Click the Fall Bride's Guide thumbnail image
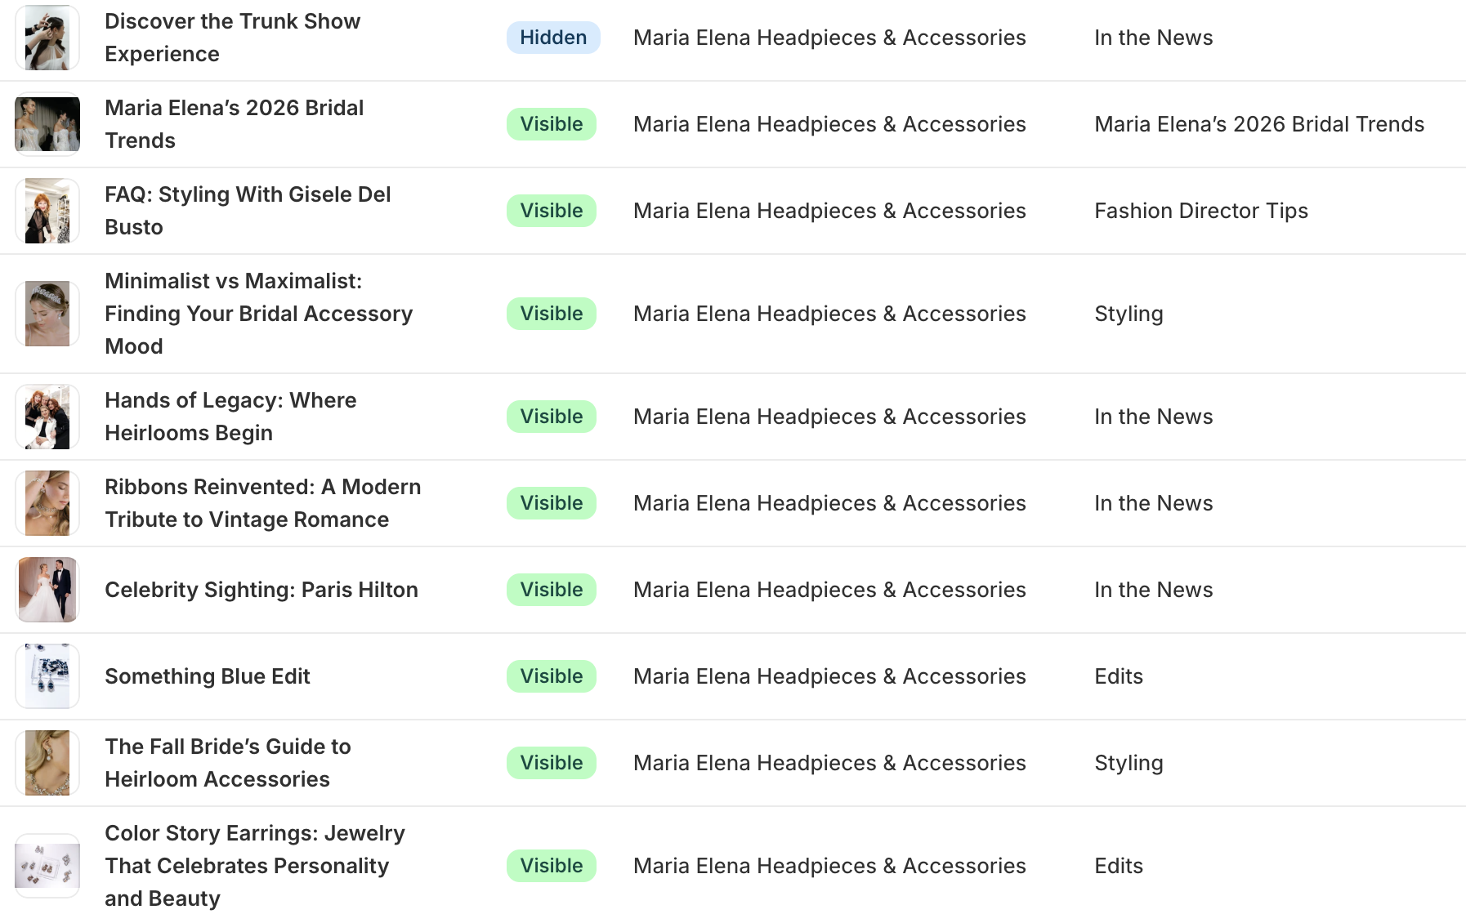Screen dimensions: 1466x923 47,763
